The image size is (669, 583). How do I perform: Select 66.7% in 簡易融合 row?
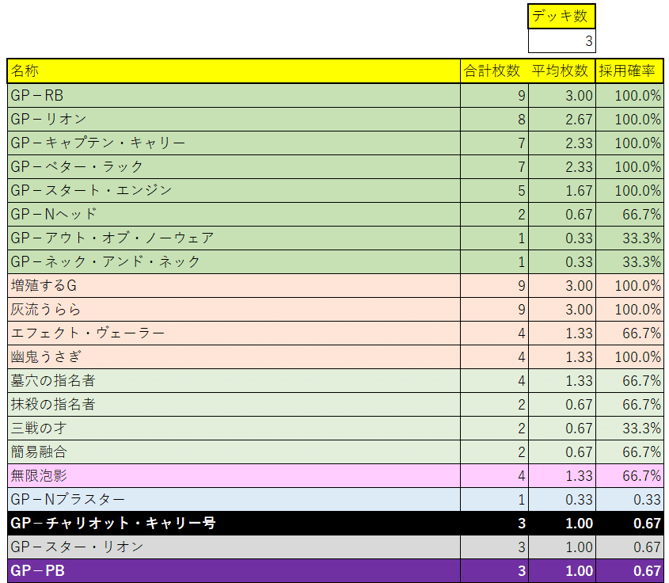click(629, 452)
